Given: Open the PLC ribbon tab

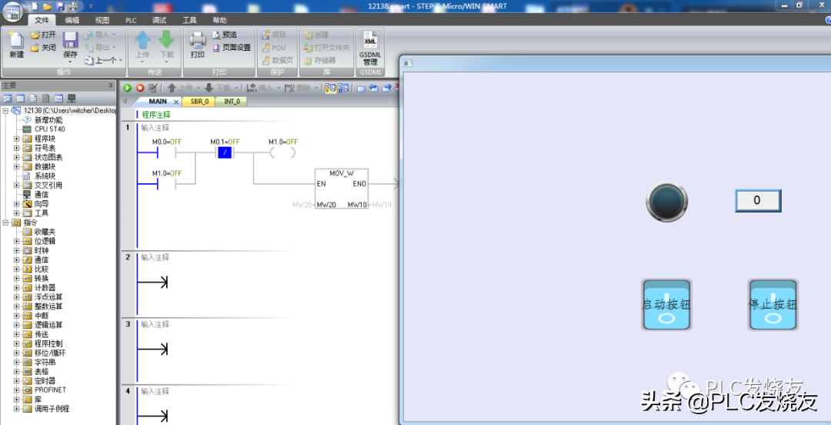Looking at the screenshot, I should click(131, 20).
